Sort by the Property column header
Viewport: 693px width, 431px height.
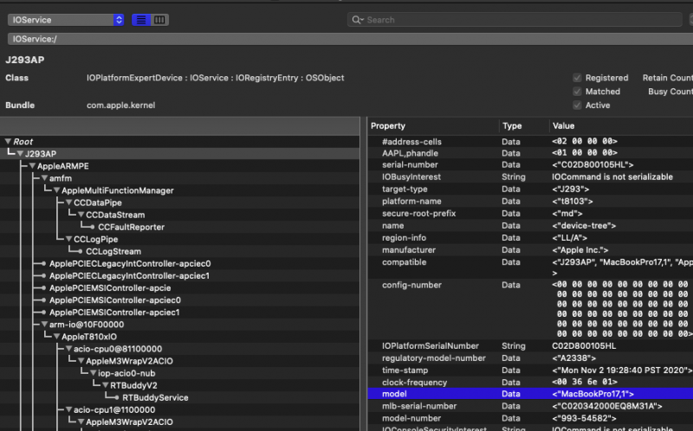click(388, 126)
